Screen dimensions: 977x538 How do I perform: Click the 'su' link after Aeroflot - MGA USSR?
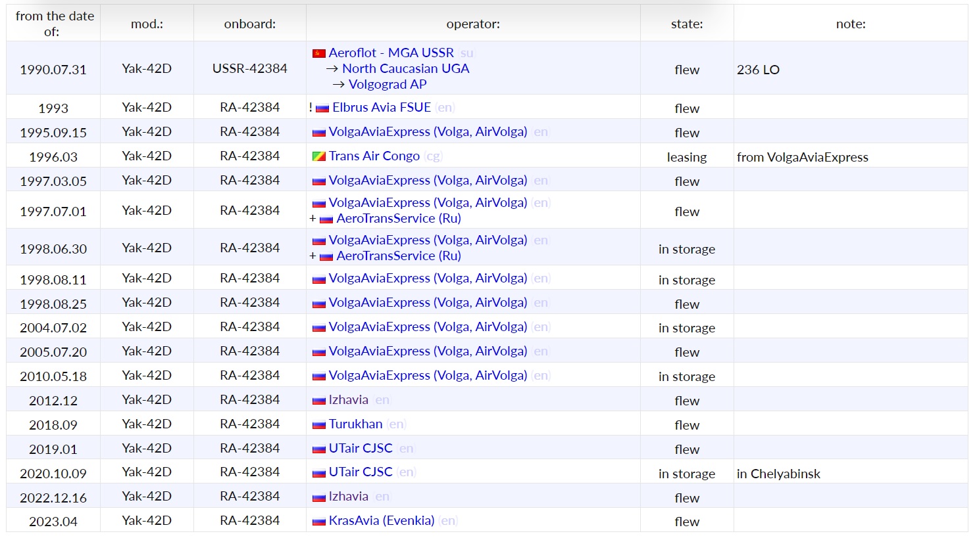coord(466,53)
